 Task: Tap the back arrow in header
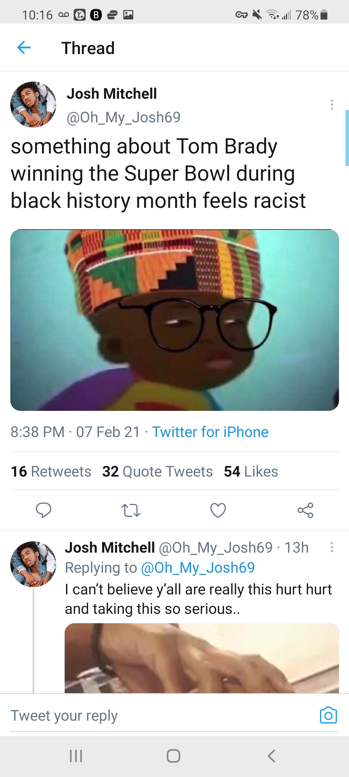pyautogui.click(x=24, y=48)
